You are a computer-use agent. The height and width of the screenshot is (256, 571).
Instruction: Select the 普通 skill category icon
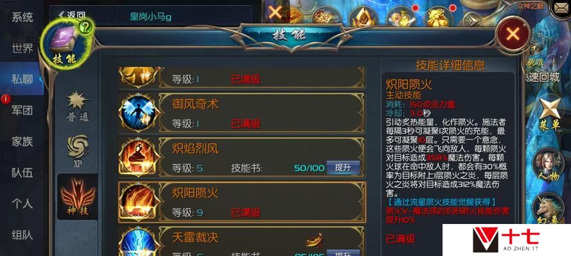pyautogui.click(x=77, y=105)
